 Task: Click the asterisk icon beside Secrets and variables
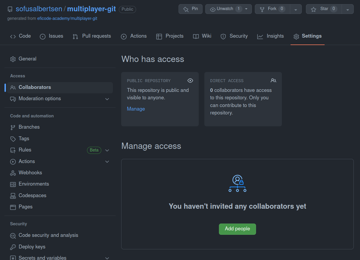(x=13, y=258)
